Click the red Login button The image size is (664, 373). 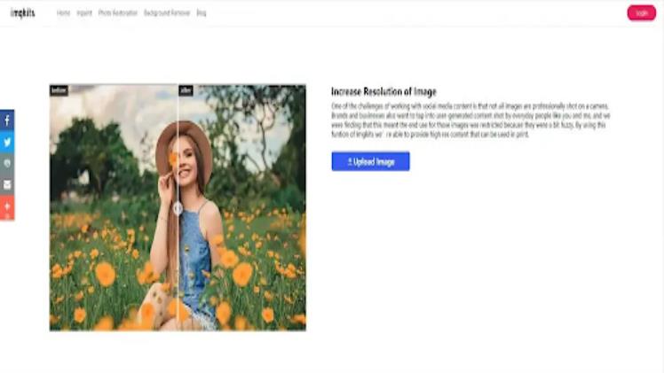641,13
